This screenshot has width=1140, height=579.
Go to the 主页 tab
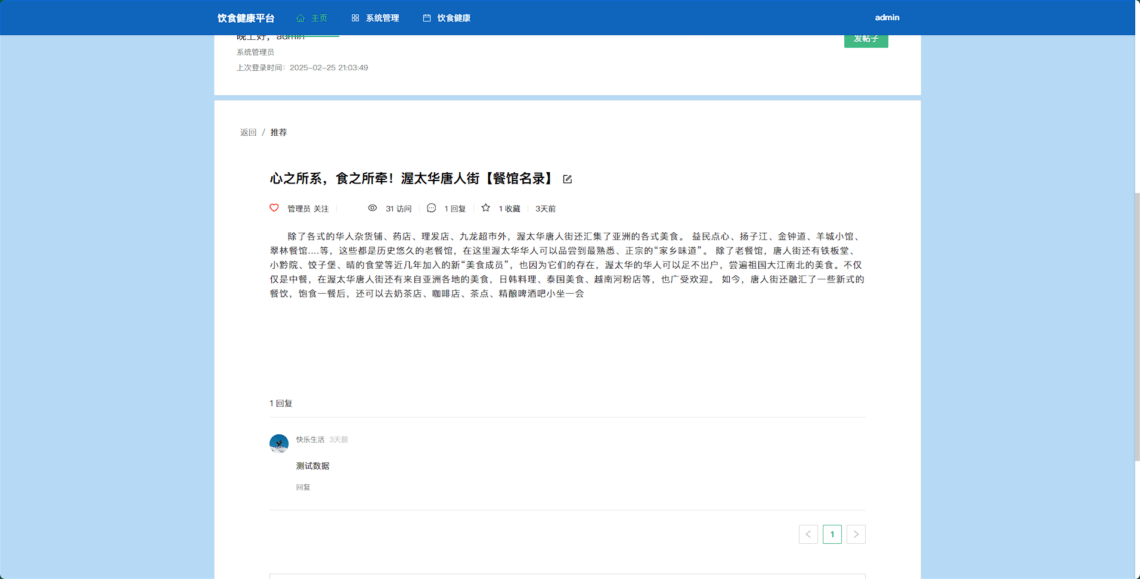click(319, 18)
